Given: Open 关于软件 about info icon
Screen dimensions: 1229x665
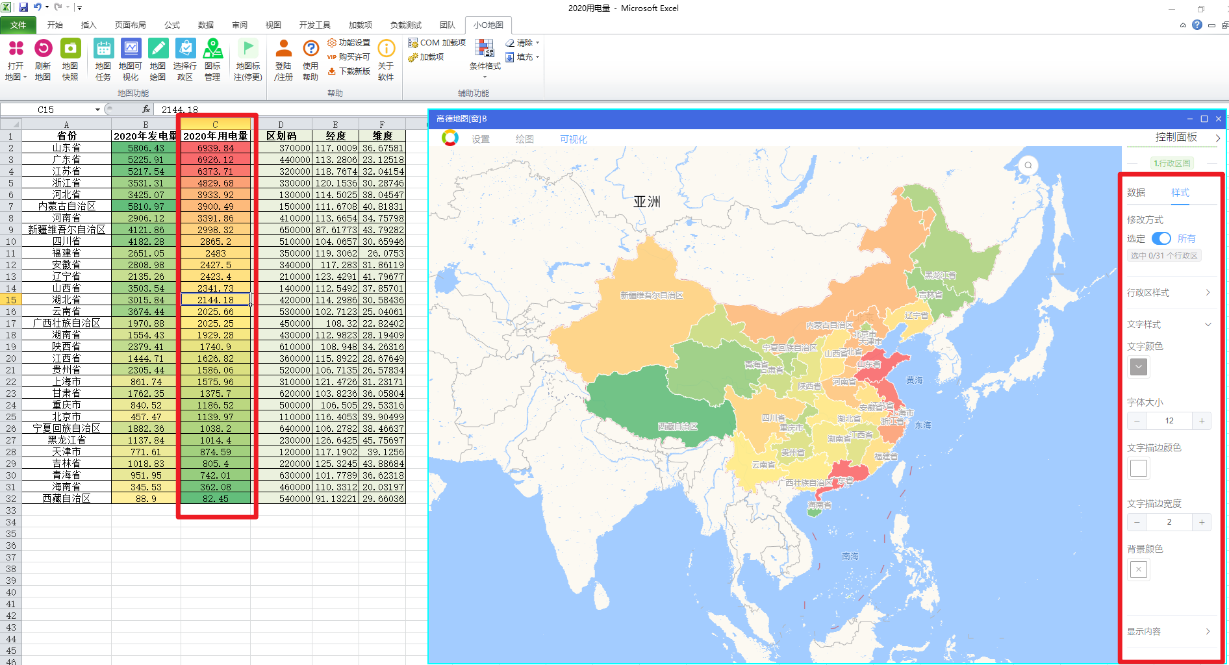Looking at the screenshot, I should (386, 49).
